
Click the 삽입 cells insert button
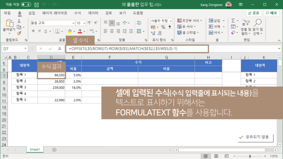click(x=214, y=21)
